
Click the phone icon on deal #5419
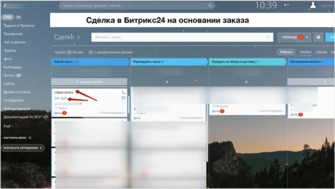coord(123,93)
